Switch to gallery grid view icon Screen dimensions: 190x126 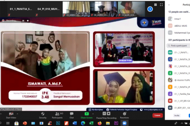click(155, 5)
